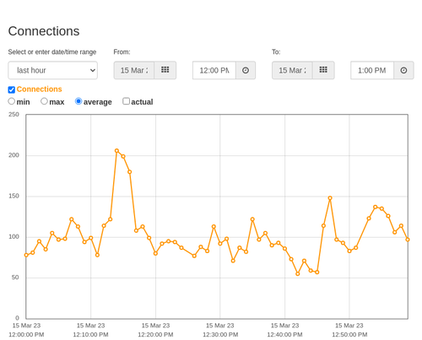Click the 12:20:00 PM x-axis label
422x340 pixels.
(155, 335)
